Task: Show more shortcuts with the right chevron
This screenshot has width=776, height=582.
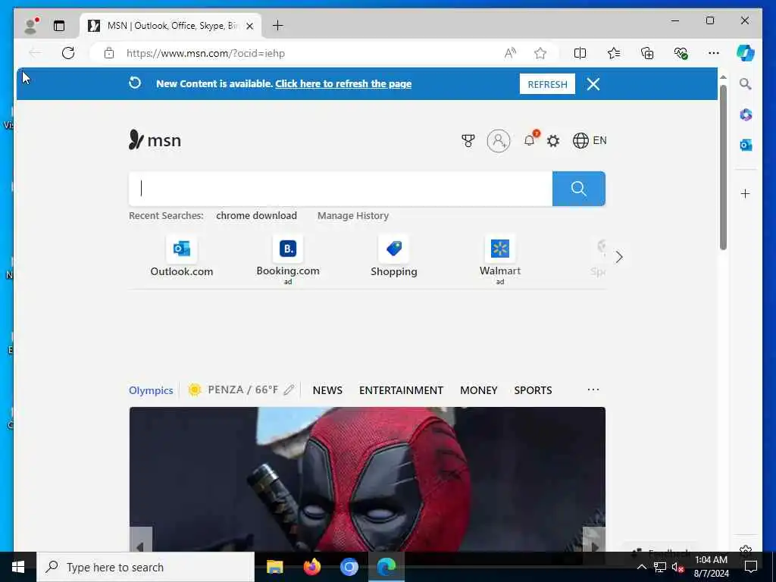Action: 618,257
